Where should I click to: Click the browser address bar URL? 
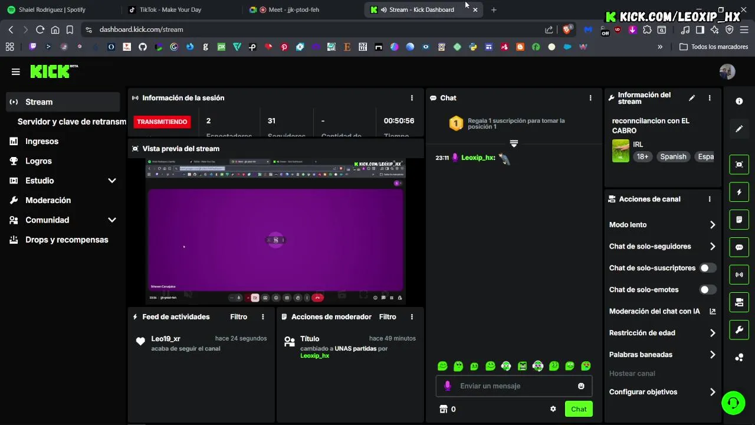pos(142,30)
